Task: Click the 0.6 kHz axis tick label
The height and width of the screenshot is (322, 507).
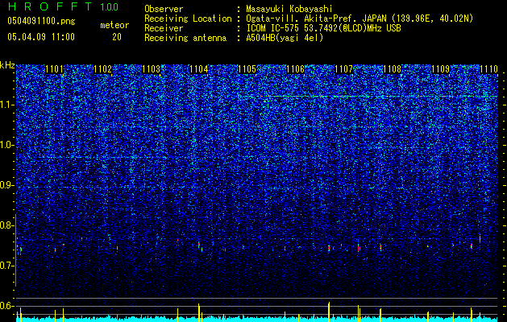Action: 7,306
